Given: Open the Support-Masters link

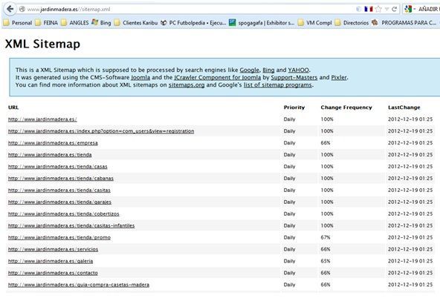Looking at the screenshot, I should [x=294, y=78].
